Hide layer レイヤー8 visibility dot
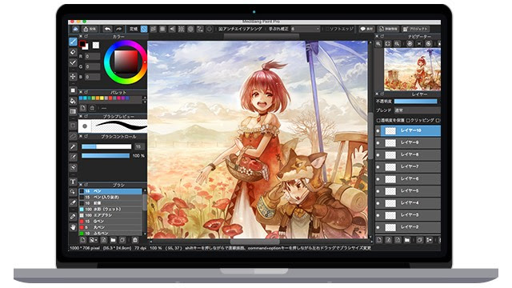This screenshot has height=288, width=512. pyautogui.click(x=378, y=155)
